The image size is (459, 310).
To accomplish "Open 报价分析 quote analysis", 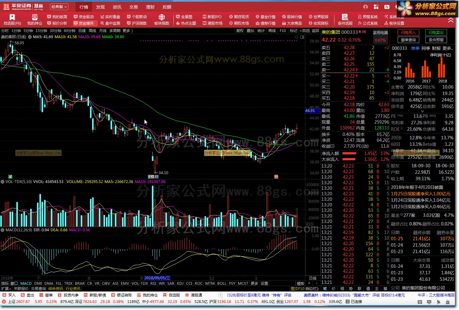I will click(x=57, y=23).
